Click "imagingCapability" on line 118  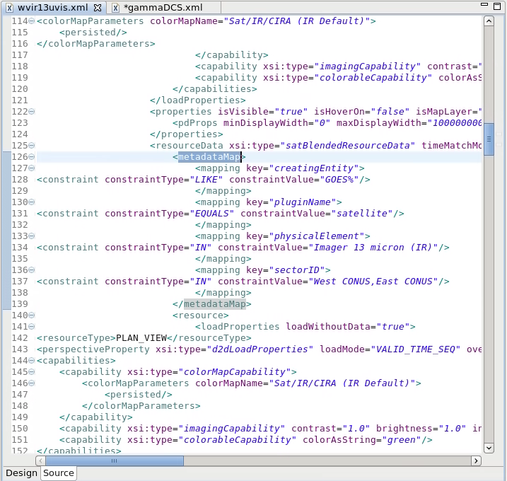coord(367,66)
